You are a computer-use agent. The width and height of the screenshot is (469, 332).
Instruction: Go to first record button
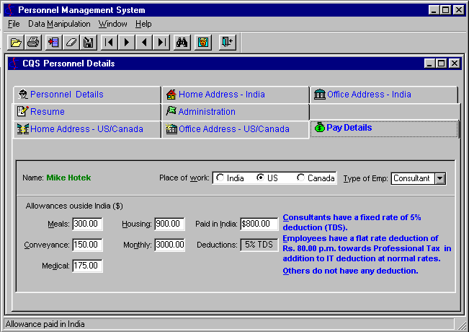(109, 42)
